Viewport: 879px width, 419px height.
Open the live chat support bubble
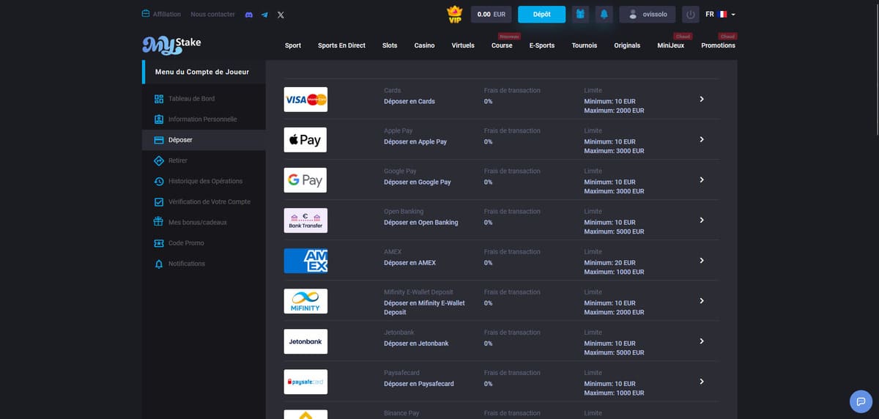861,401
